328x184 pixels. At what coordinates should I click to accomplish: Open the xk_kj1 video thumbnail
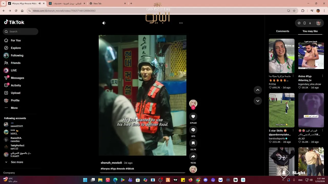coord(311,110)
